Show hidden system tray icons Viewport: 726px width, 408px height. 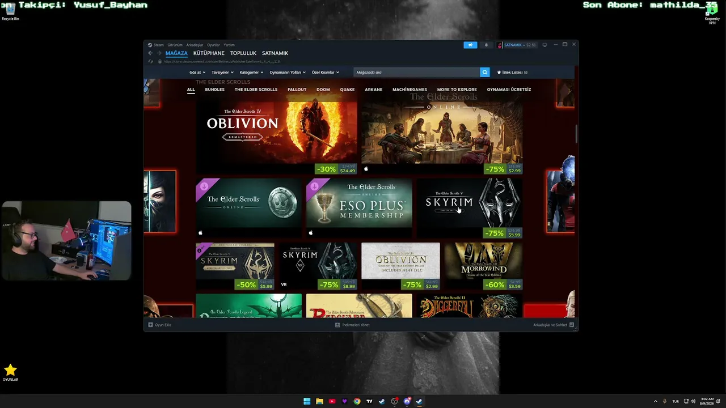656,401
